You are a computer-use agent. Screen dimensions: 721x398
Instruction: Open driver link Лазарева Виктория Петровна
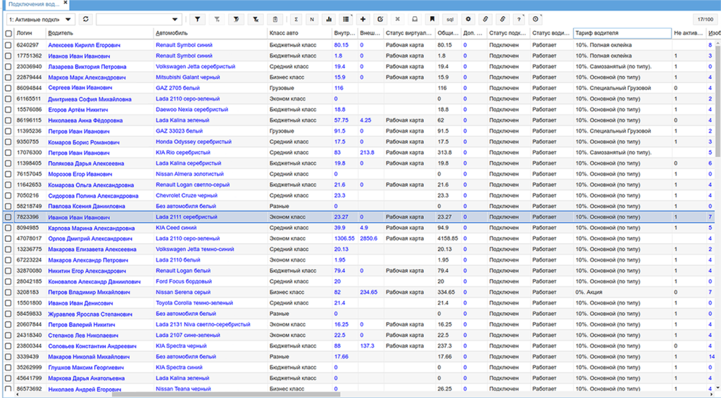[87, 67]
